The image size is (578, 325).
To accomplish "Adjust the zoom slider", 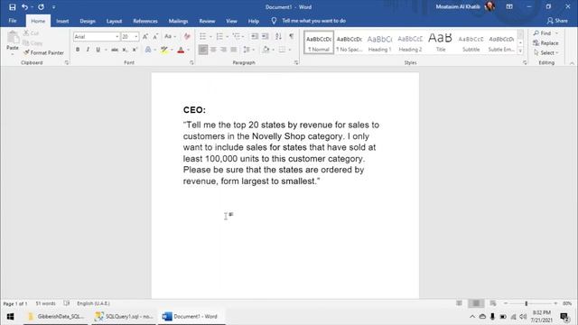I will [x=526, y=303].
